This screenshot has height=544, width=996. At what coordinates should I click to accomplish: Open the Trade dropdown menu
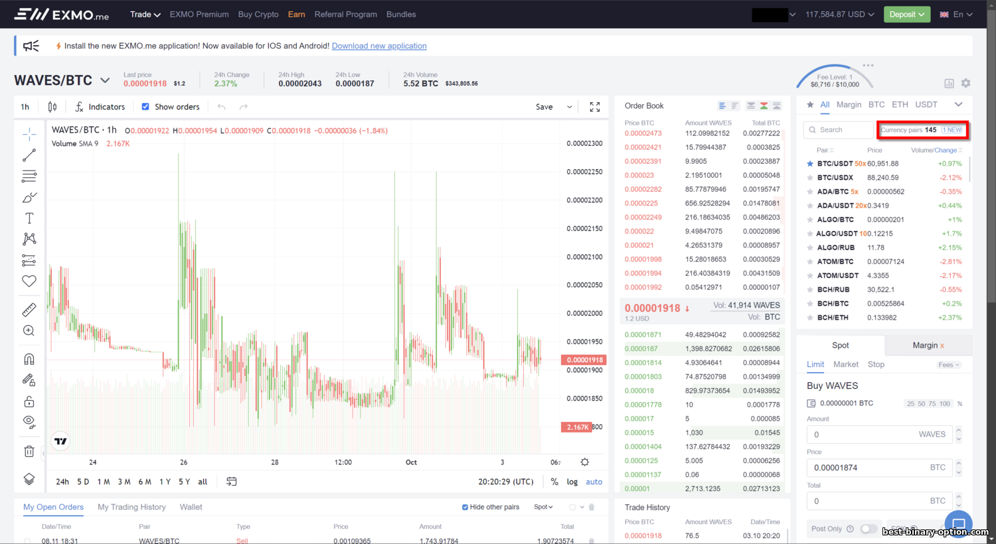click(145, 14)
